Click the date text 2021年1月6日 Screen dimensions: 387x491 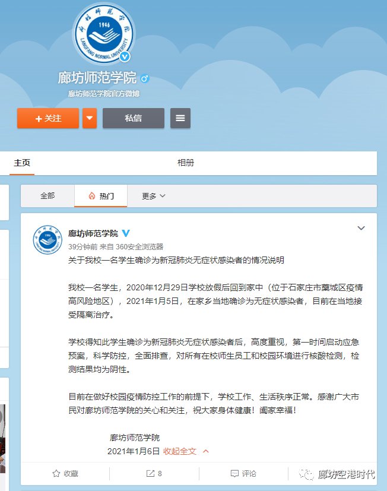pyautogui.click(x=134, y=451)
